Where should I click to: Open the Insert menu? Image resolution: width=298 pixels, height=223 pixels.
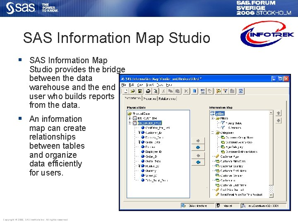click(x=150, y=85)
